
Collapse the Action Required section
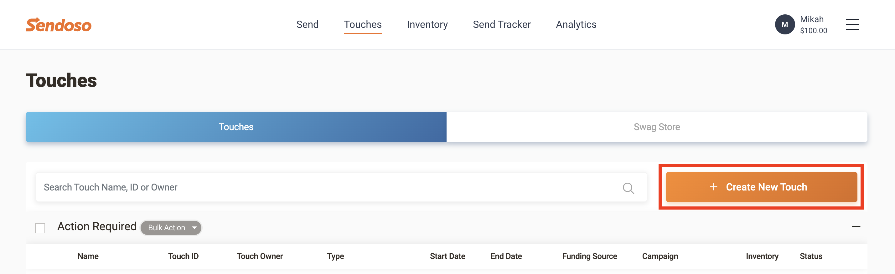856,226
